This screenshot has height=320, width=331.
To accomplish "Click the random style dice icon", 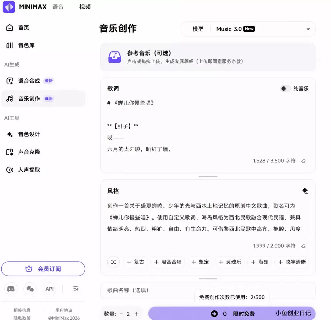I will click(x=305, y=191).
